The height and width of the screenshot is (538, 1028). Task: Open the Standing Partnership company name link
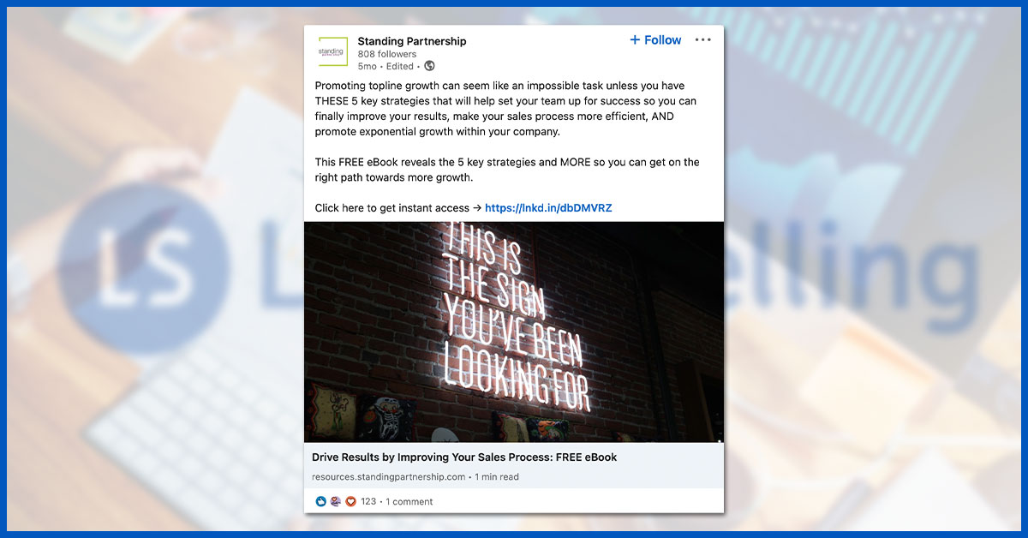point(412,41)
